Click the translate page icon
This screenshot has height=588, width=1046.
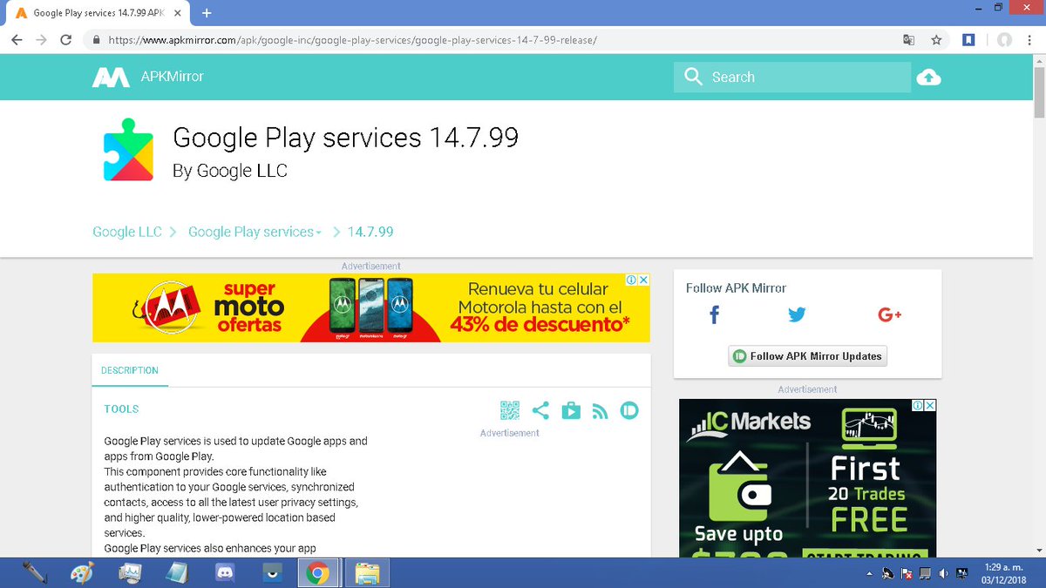coord(909,40)
